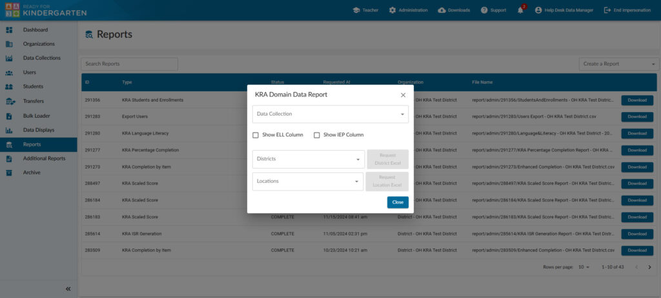Viewport: 661px width, 298px height.
Task: Click the Additional Reports document icon
Action: tap(9, 159)
